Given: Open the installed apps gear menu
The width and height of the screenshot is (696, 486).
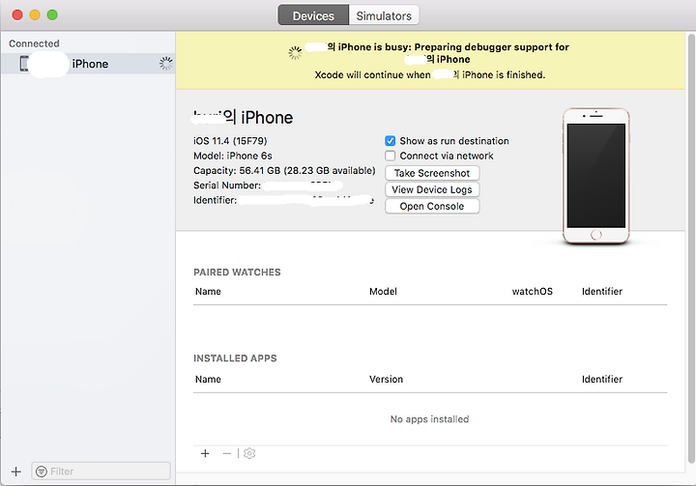Looking at the screenshot, I should (249, 453).
